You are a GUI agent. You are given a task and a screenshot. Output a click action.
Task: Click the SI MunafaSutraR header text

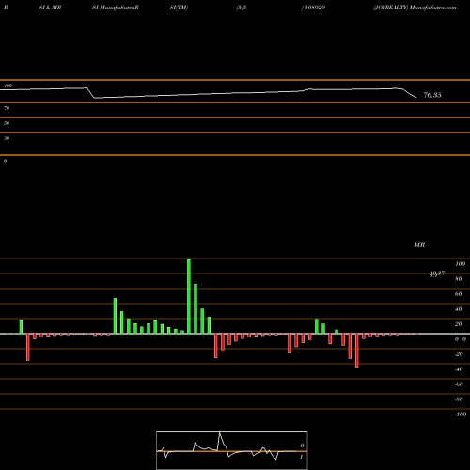(x=116, y=8)
